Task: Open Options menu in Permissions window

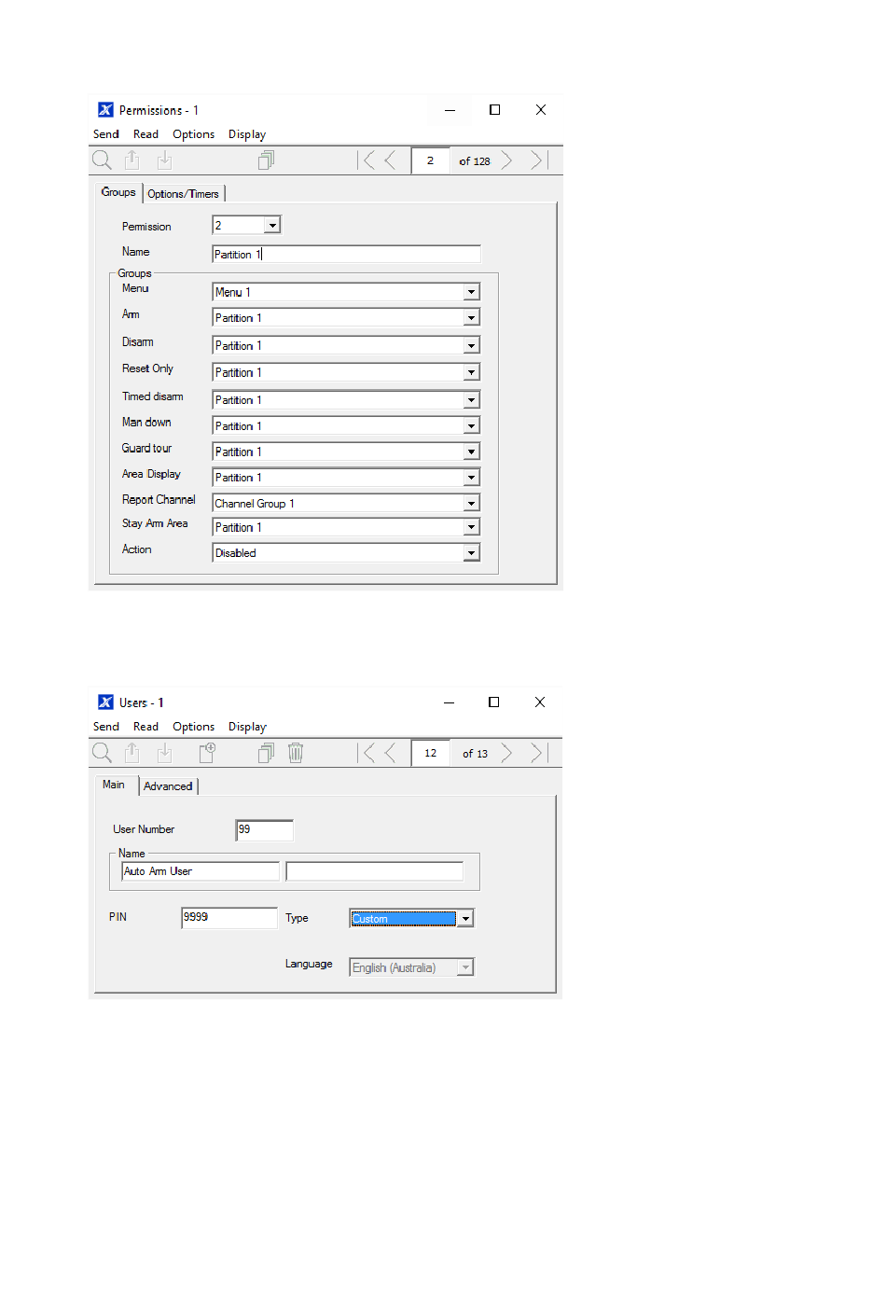Action: pyautogui.click(x=193, y=134)
